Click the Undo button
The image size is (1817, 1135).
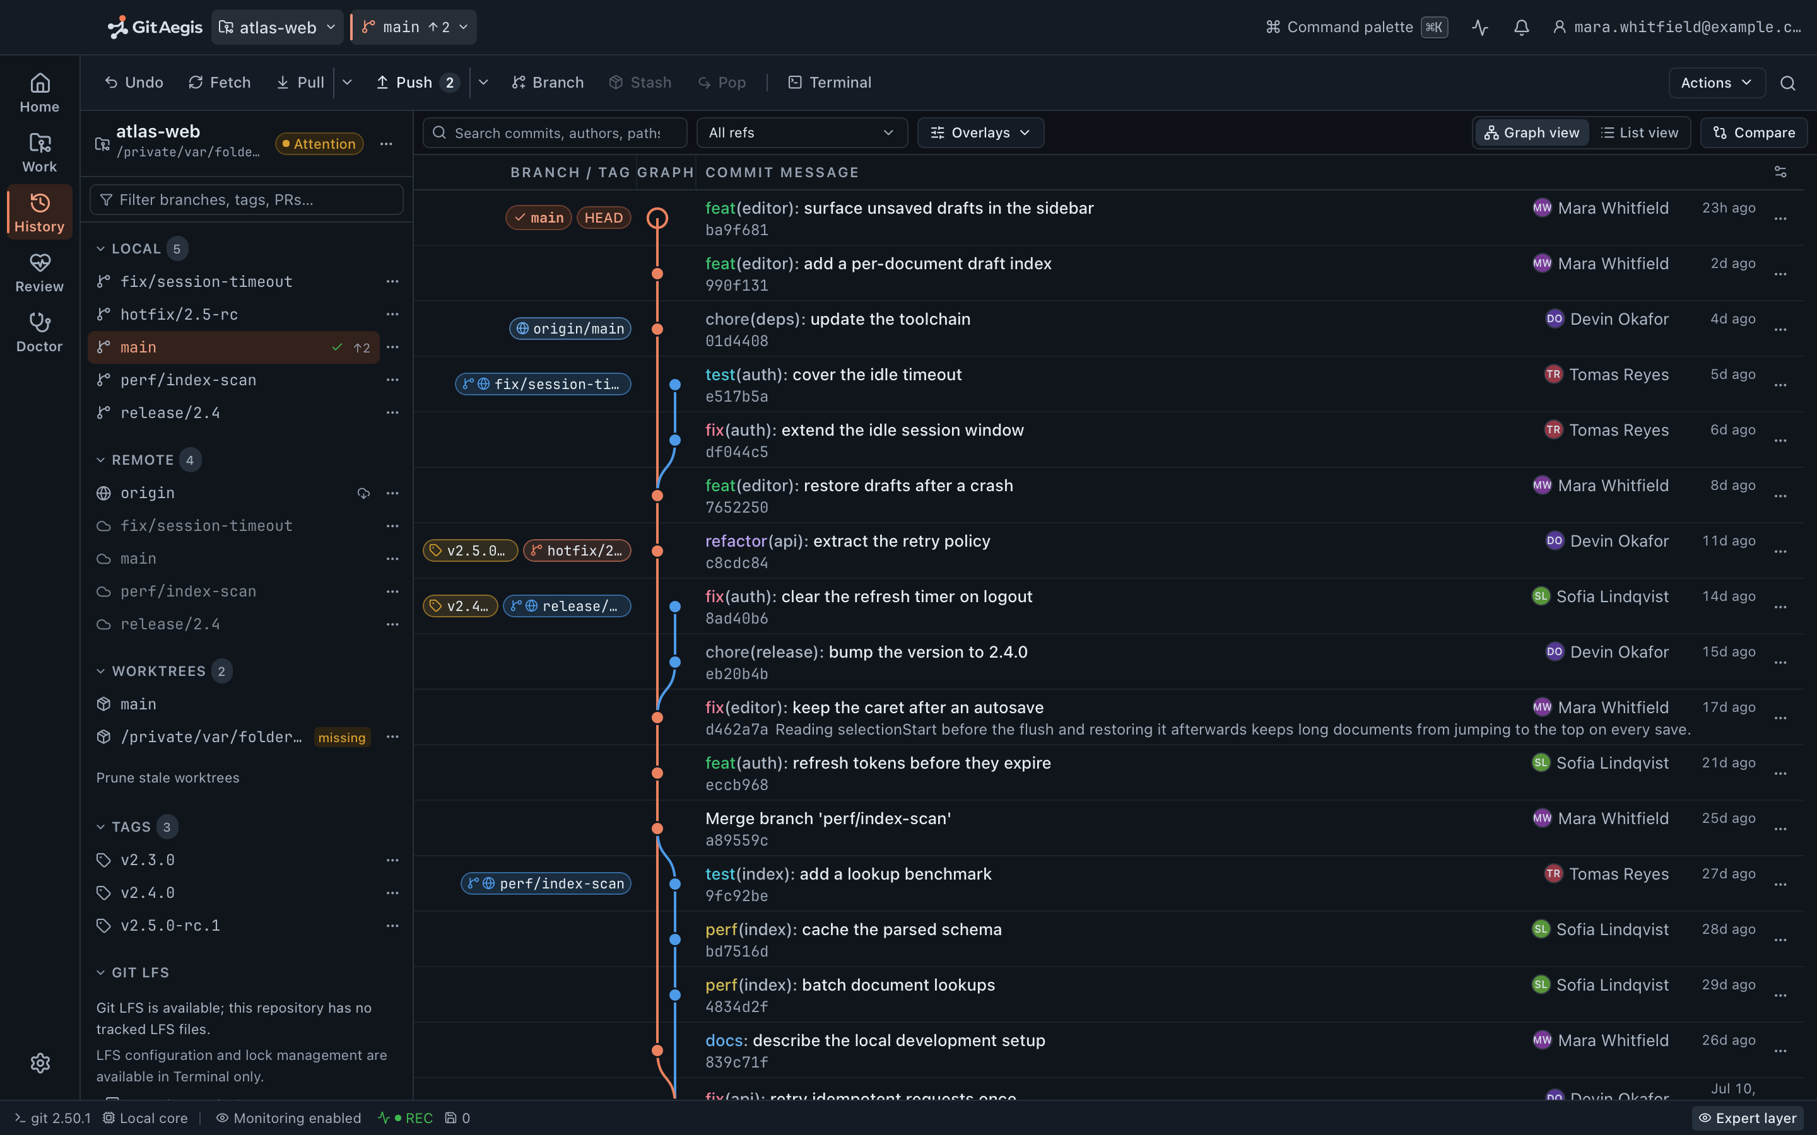[x=134, y=83]
